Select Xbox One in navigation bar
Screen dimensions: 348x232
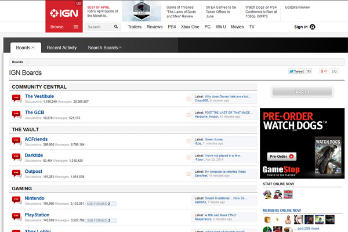[190, 27]
